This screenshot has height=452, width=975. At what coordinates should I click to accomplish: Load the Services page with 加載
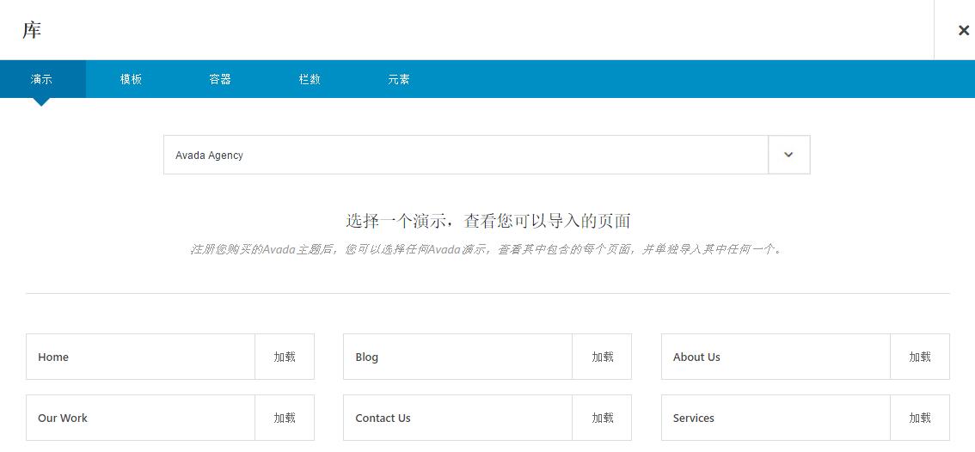(x=920, y=418)
